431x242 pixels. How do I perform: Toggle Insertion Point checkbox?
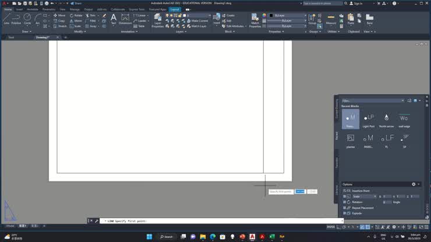click(x=344, y=191)
